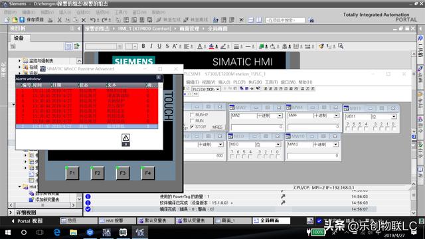Click the project search field in toolbar
Screen dimensions: 425x239
click(x=285, y=20)
